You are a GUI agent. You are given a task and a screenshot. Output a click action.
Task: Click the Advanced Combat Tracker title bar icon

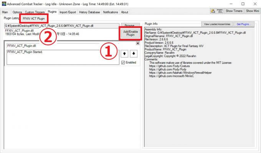point(3,3)
